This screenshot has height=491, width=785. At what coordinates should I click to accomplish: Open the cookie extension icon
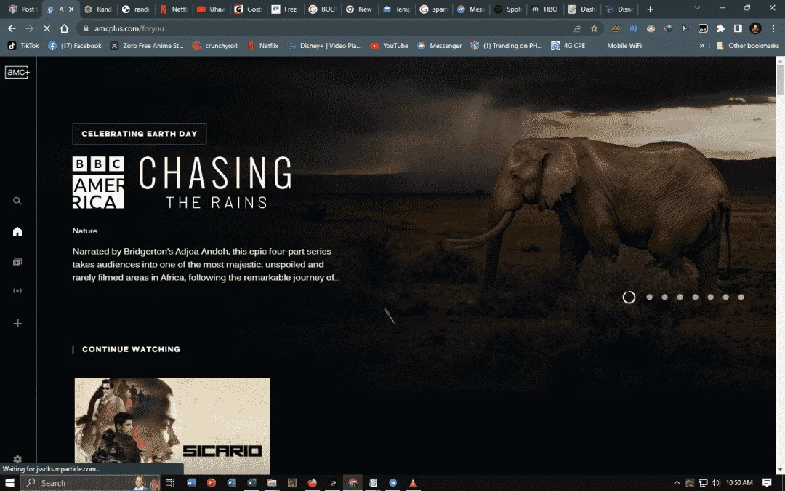point(616,28)
